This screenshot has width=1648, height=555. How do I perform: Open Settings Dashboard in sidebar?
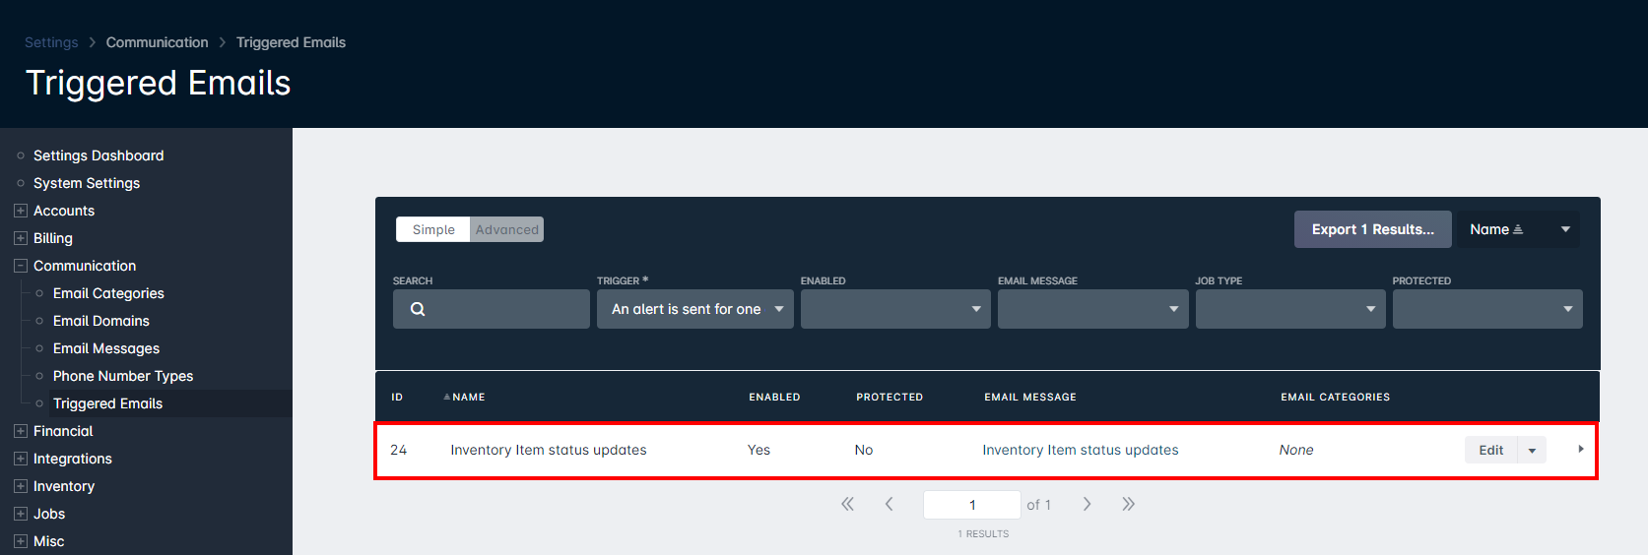[99, 155]
